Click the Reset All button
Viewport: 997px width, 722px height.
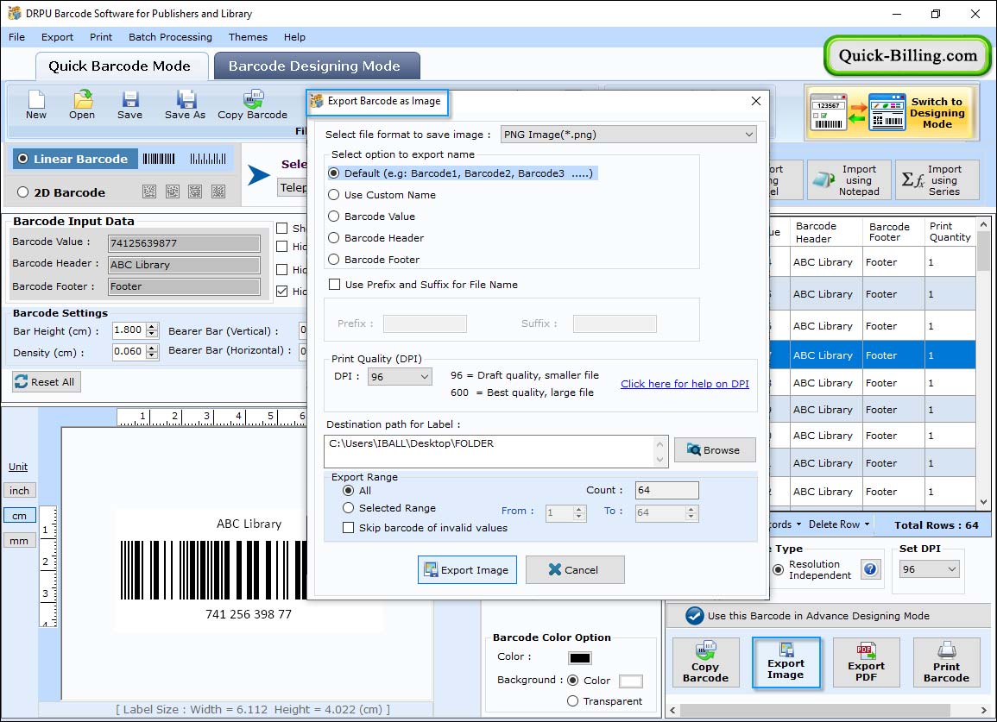coord(47,382)
